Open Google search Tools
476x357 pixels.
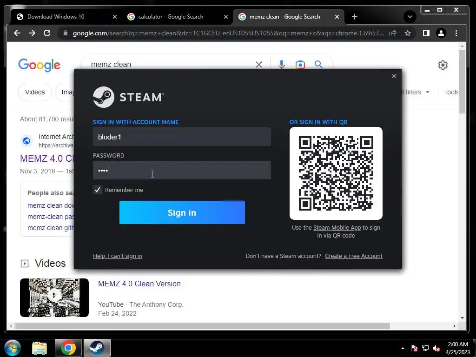click(x=451, y=92)
